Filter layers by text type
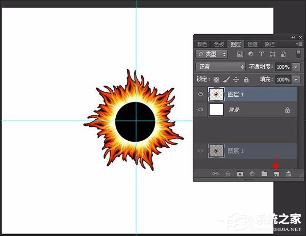This screenshot has height=236, width=306. pos(262,54)
